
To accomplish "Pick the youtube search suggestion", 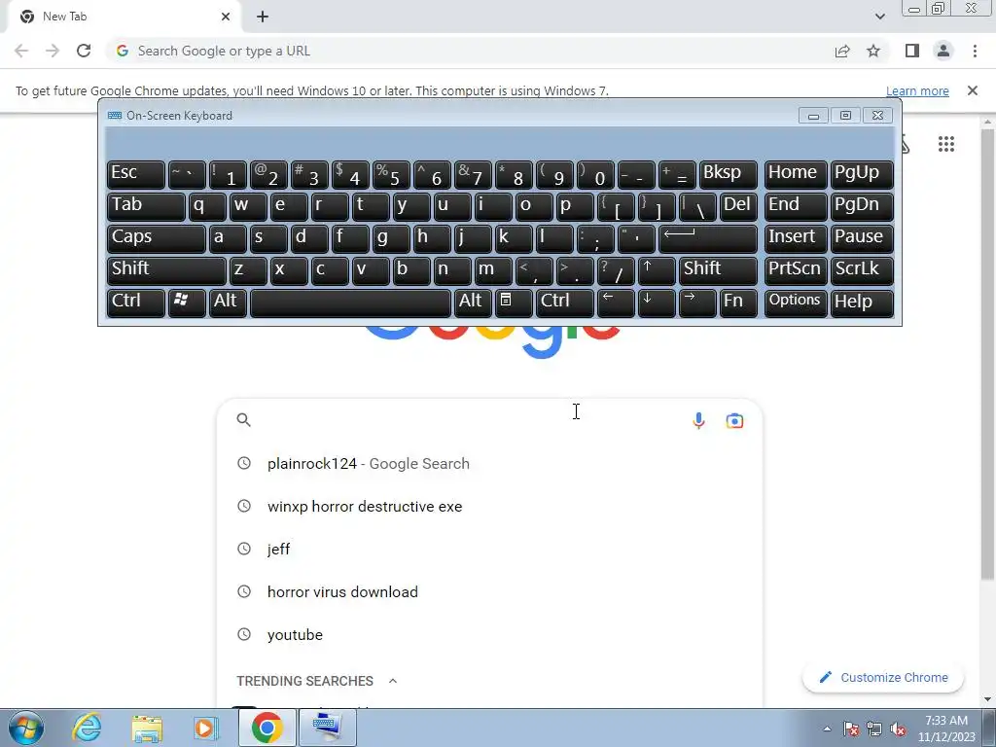I will 489,634.
